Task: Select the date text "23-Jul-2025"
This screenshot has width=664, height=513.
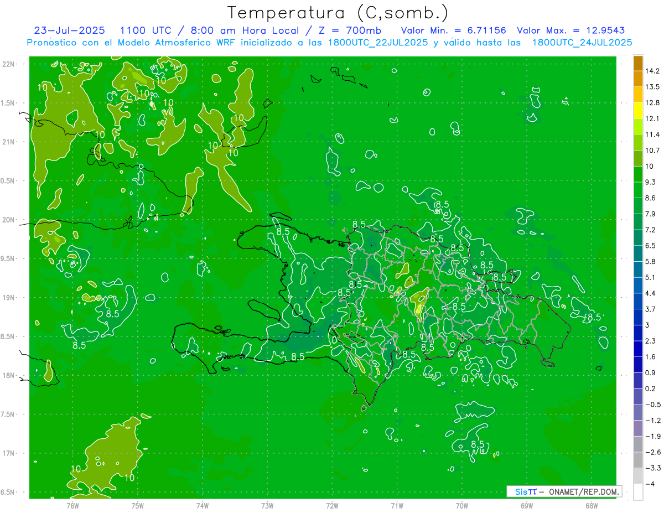Action: coord(69,30)
